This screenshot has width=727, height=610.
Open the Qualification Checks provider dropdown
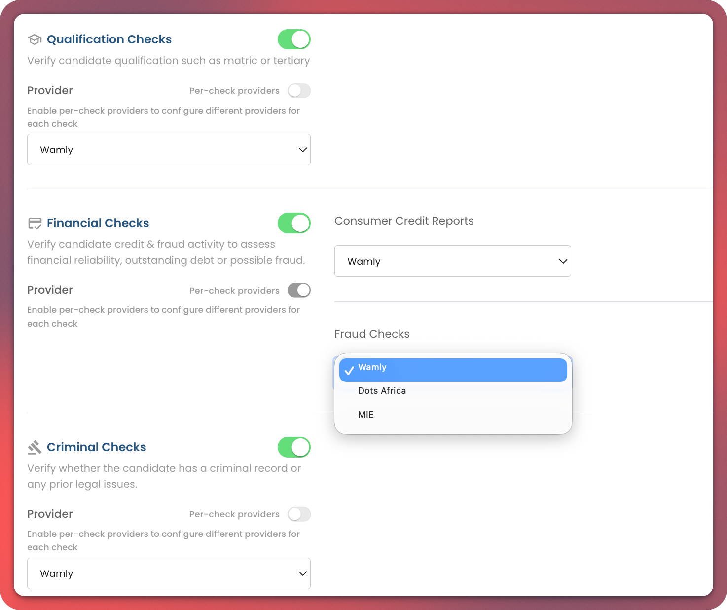169,150
